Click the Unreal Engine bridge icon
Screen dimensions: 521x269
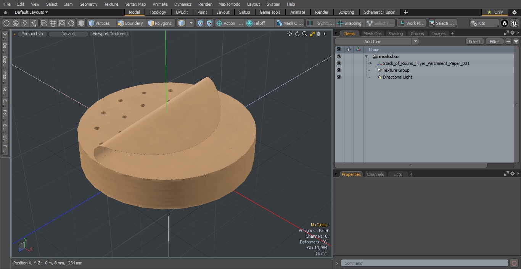click(x=515, y=23)
